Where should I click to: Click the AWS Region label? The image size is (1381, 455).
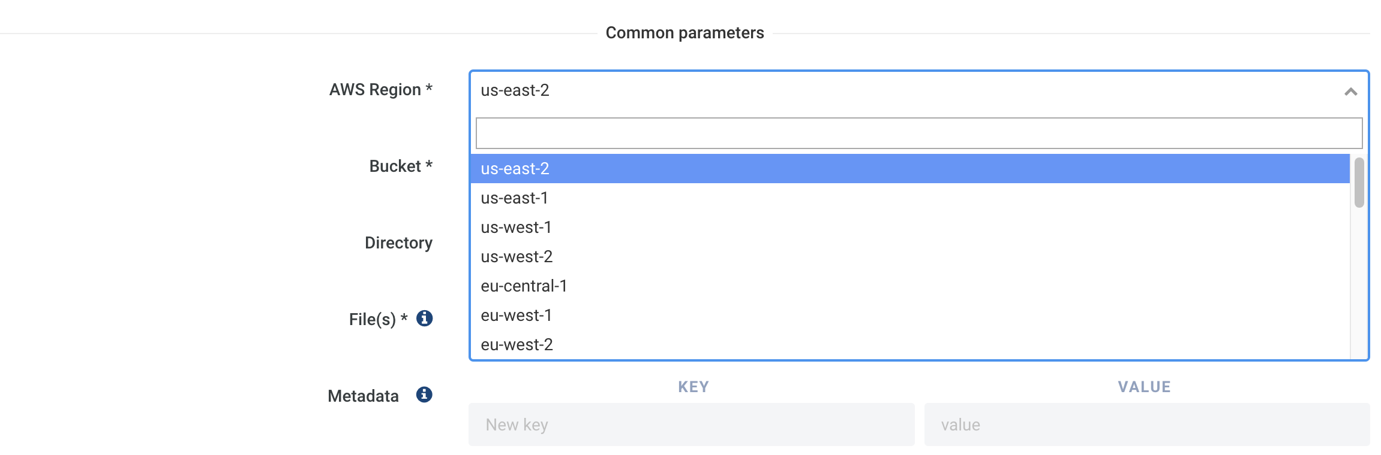380,90
